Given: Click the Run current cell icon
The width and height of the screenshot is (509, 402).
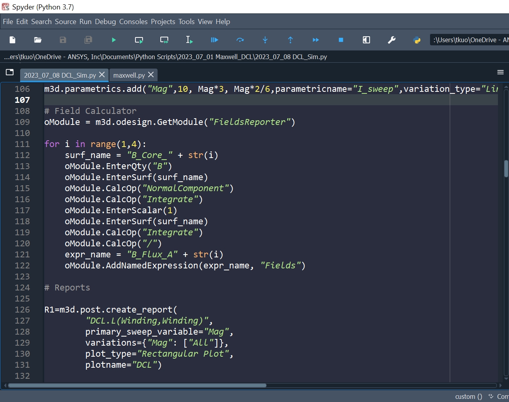Looking at the screenshot, I should coord(139,40).
